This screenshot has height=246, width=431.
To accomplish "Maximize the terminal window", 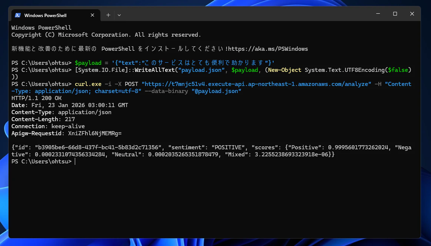I will click(x=395, y=13).
